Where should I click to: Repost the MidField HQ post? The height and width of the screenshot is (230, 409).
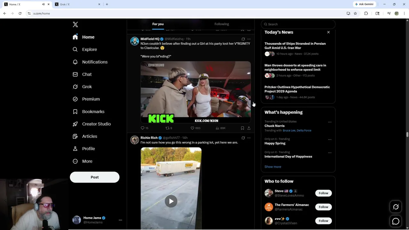coord(169,128)
